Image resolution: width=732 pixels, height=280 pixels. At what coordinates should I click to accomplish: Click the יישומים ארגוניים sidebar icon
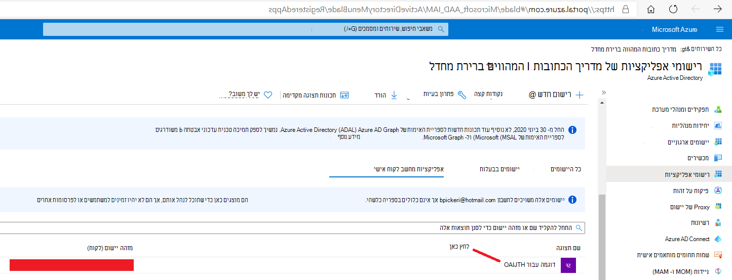(718, 142)
